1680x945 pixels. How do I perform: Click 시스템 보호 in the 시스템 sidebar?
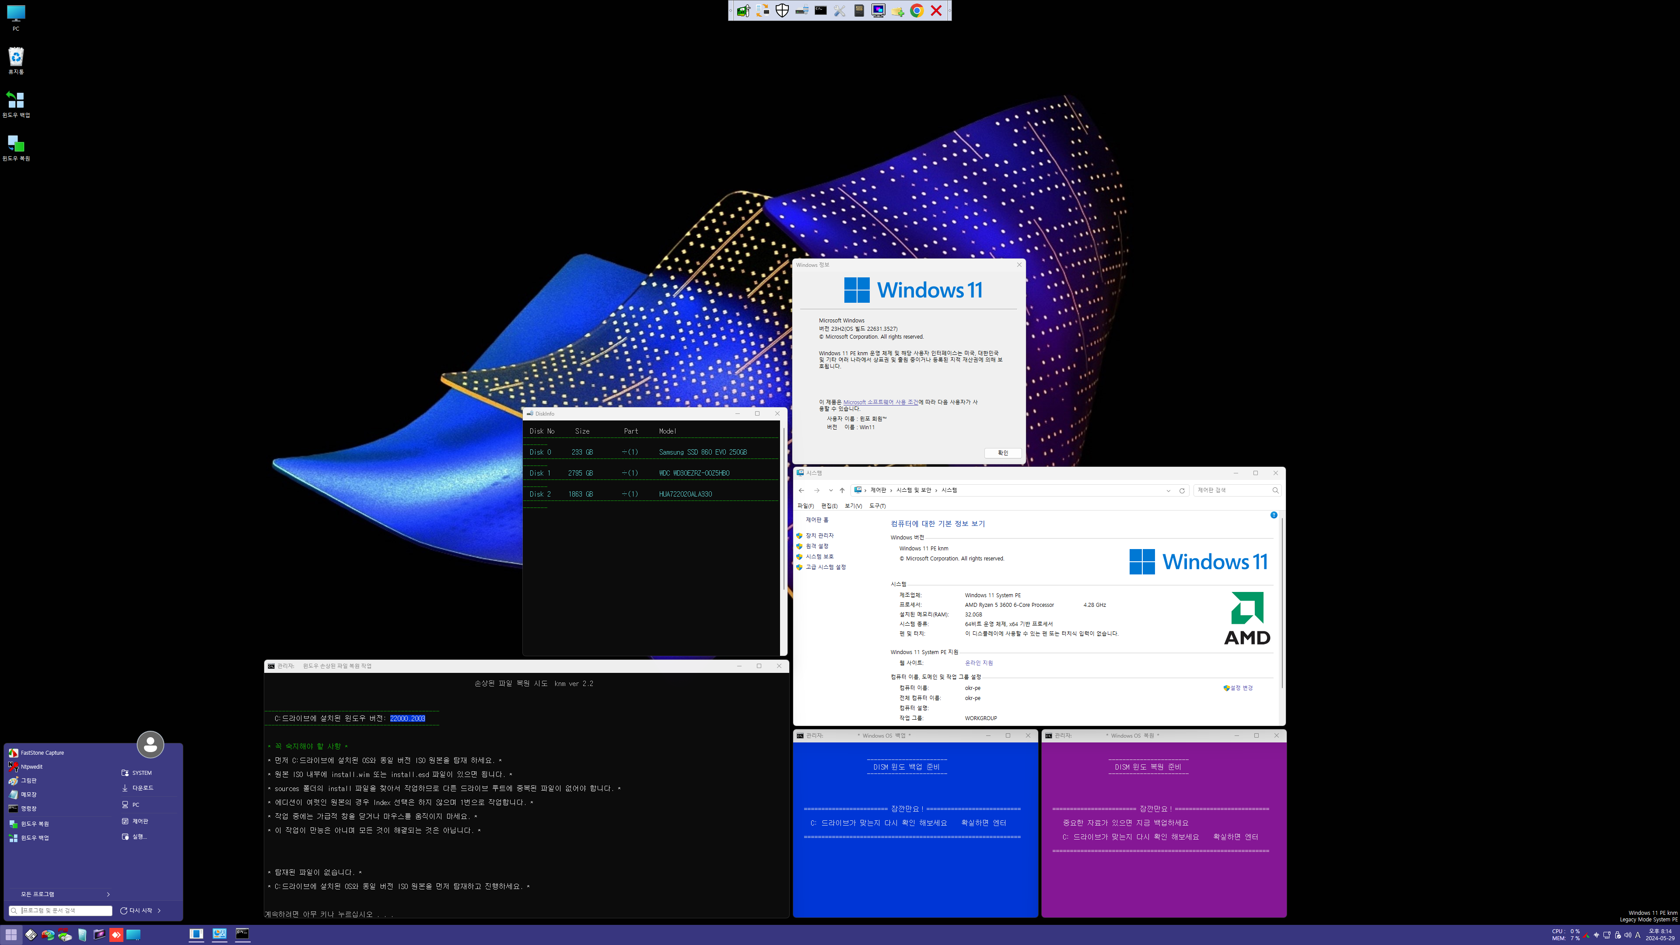[819, 556]
